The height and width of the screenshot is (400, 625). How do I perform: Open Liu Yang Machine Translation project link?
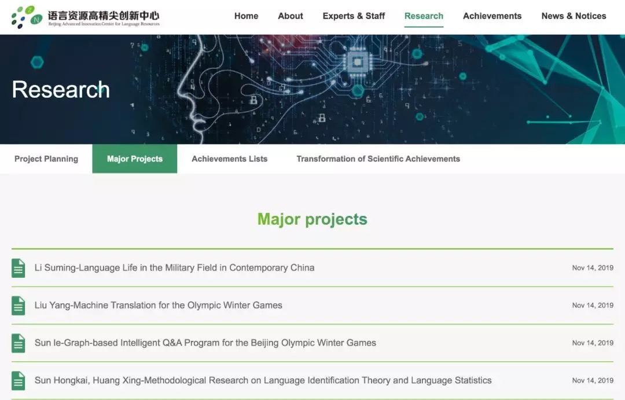[159, 306]
